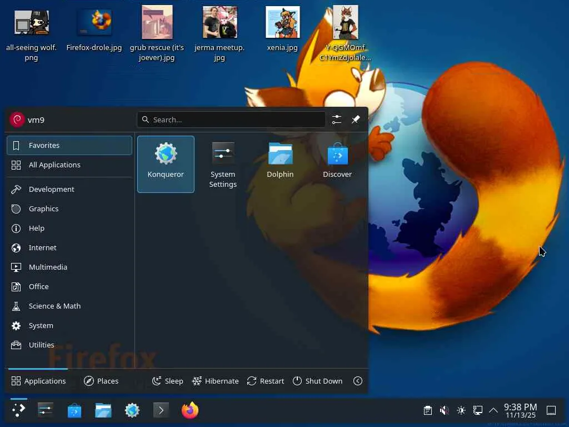Click the taskbar application launcher icon
Screen dimensions: 569x427
18,410
